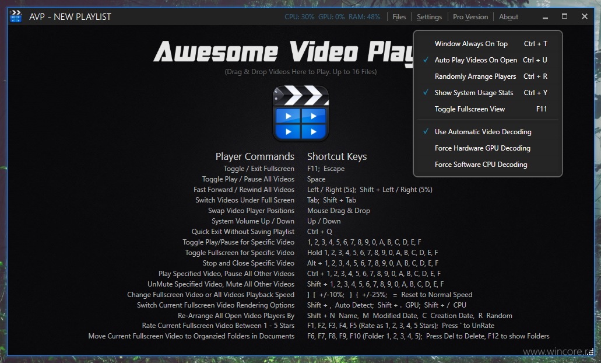Click the large Awesome Video Player logo
This screenshot has width=601, height=363.
point(301,113)
